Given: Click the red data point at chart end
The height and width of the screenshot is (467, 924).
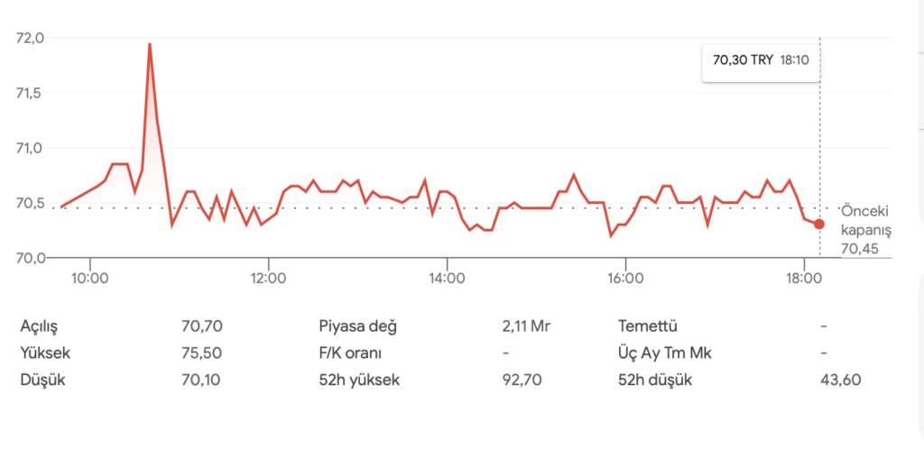Looking at the screenshot, I should (818, 224).
